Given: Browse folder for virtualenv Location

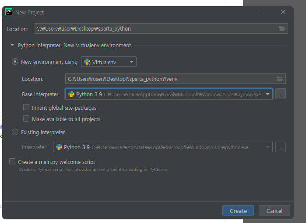Looking at the screenshot, I should (x=280, y=79).
